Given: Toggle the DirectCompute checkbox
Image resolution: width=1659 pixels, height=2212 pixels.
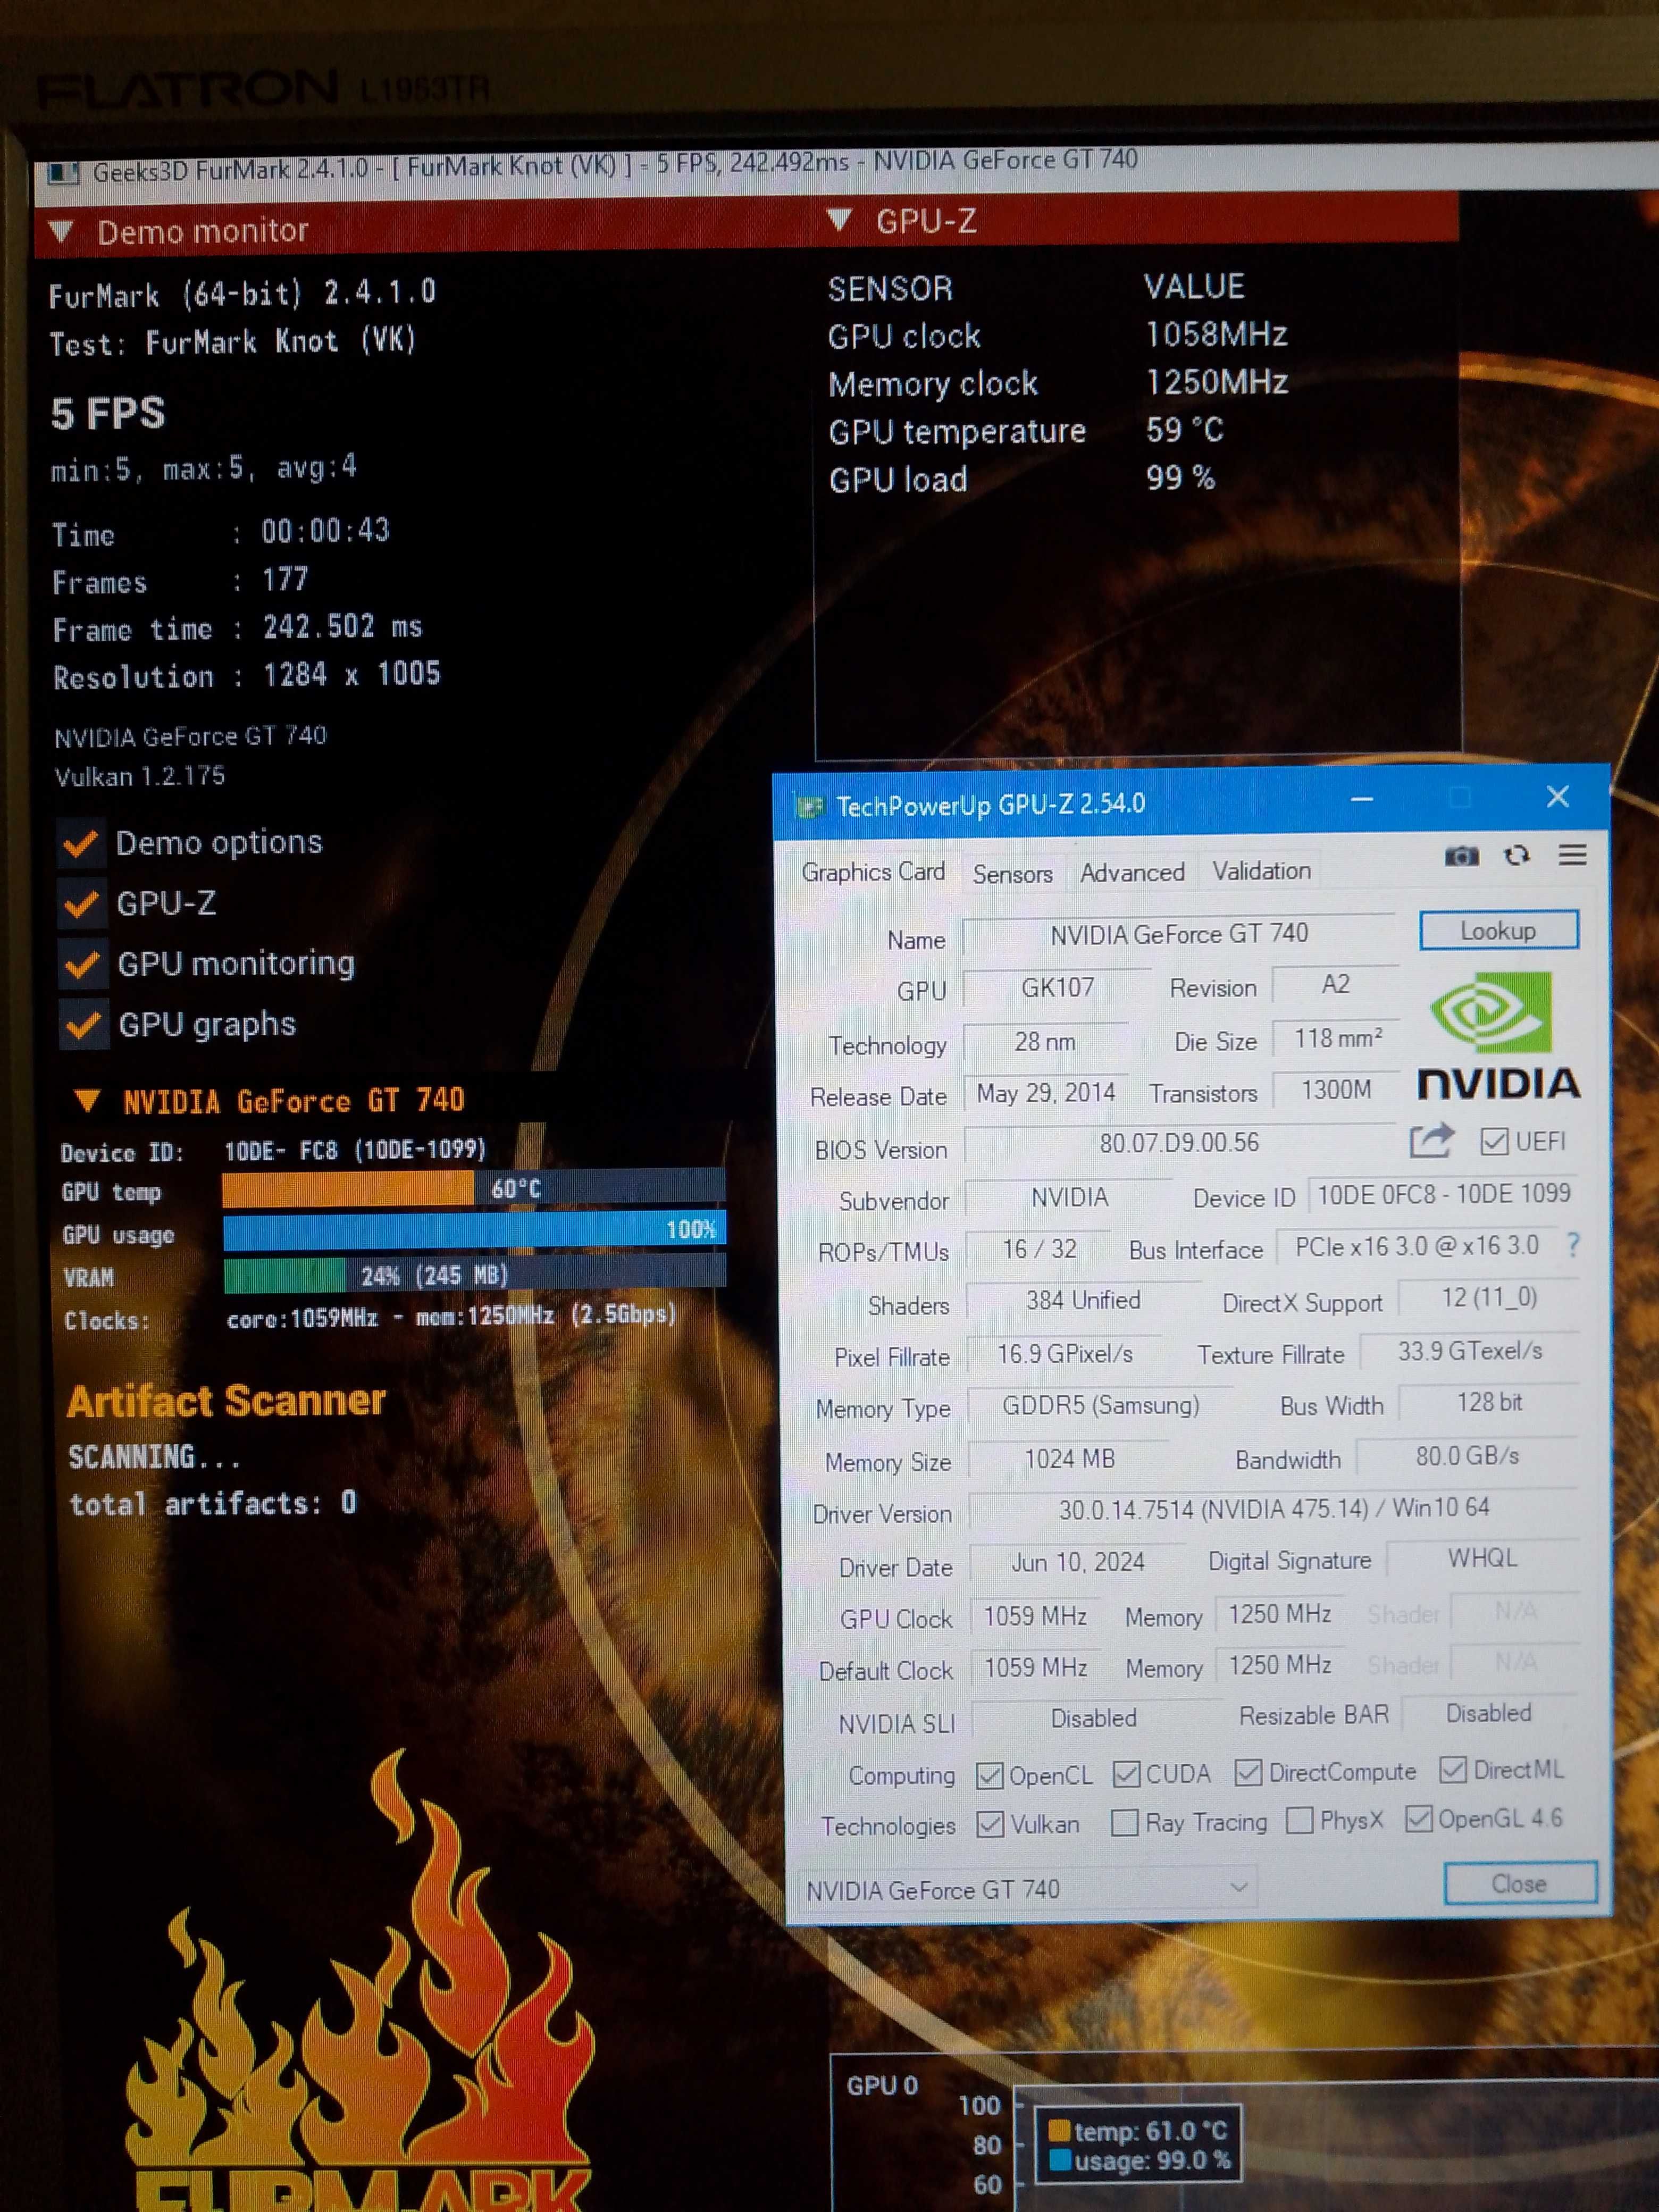Looking at the screenshot, I should click(1247, 1773).
